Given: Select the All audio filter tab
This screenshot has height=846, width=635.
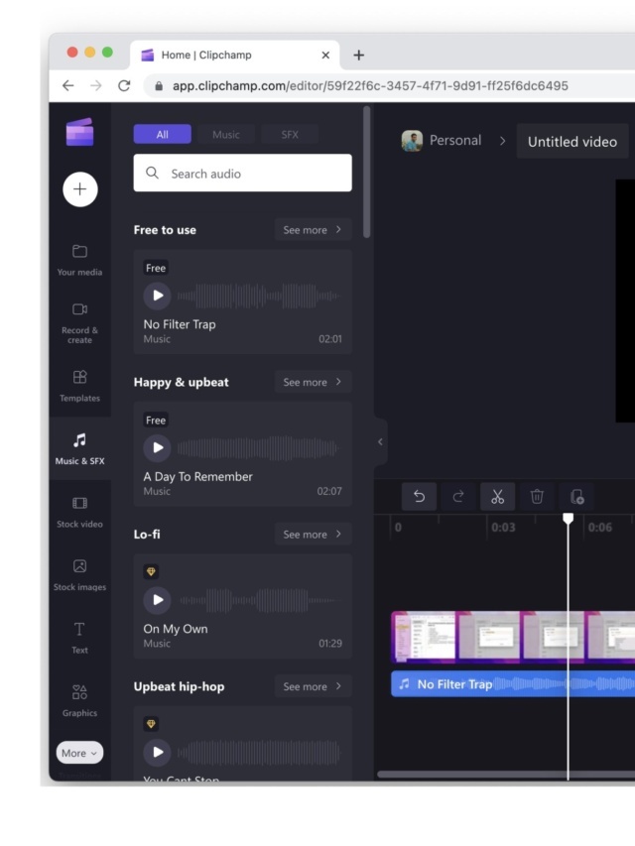Looking at the screenshot, I should coord(163,134).
